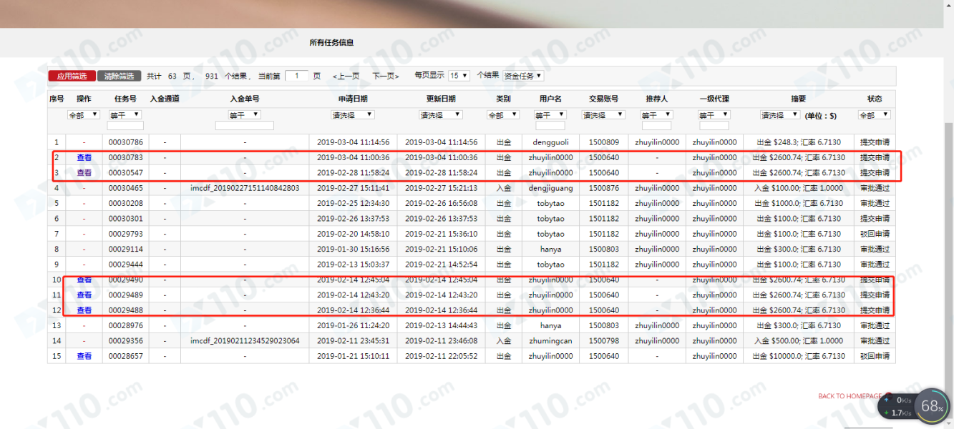This screenshot has width=954, height=429.
Task: Open the 交易账号 filter dropdown
Action: (603, 114)
